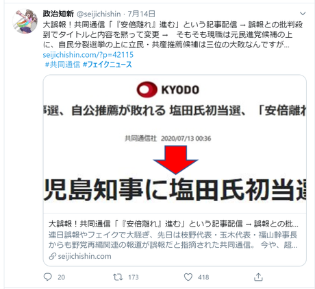Open the link card preview image
The width and height of the screenshot is (315, 289).
coord(175,144)
